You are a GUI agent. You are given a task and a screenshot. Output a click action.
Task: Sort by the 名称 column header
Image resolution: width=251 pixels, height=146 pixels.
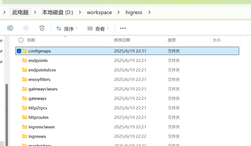tap(31, 40)
